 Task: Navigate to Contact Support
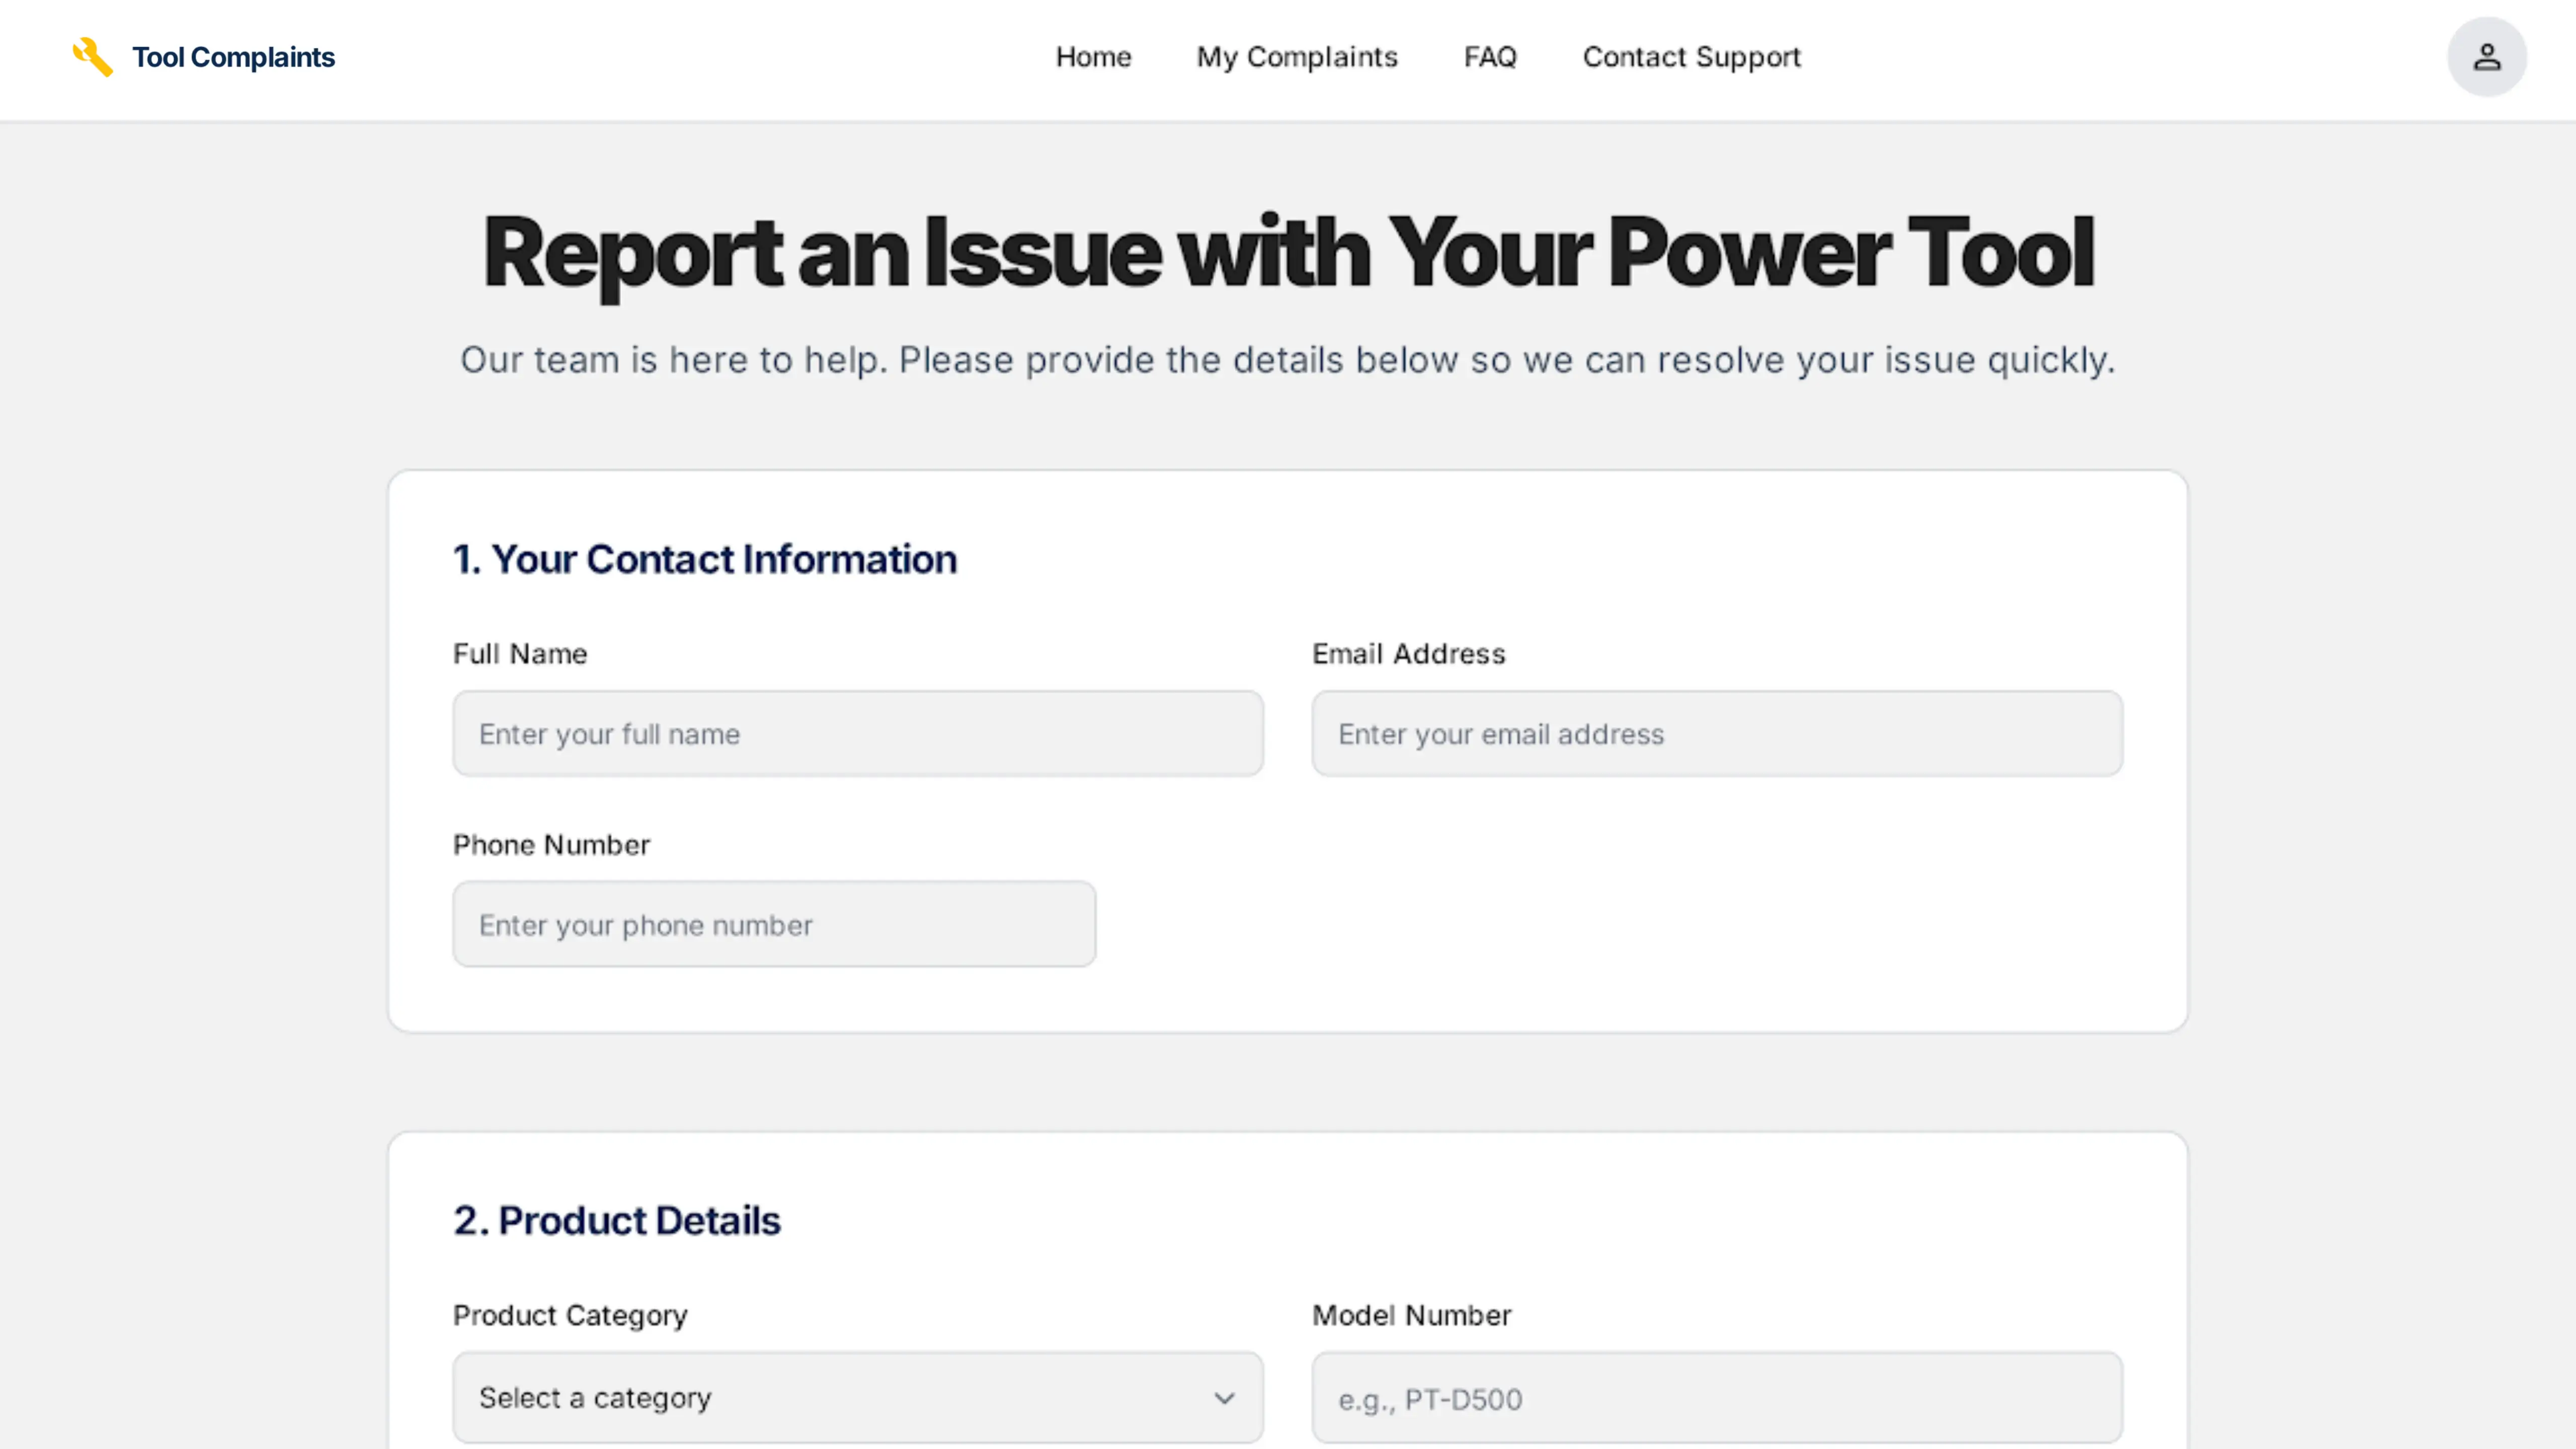click(x=1691, y=57)
